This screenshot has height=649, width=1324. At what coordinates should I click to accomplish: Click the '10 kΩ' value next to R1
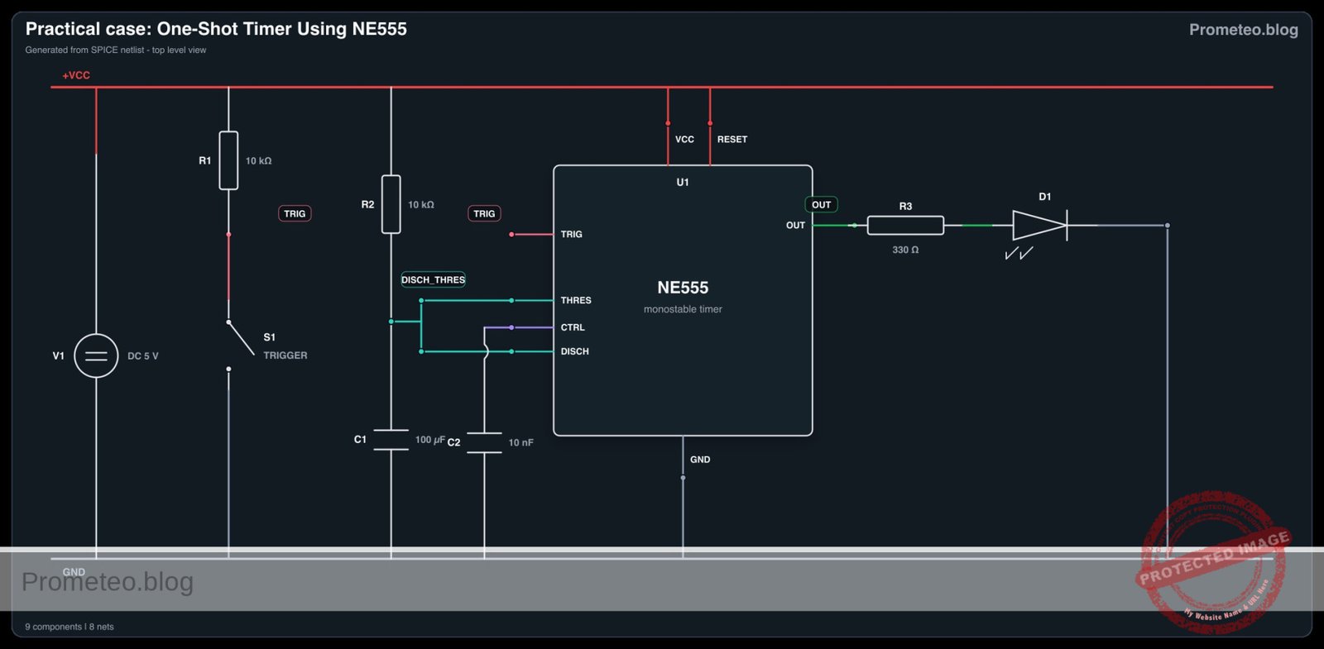tap(258, 161)
